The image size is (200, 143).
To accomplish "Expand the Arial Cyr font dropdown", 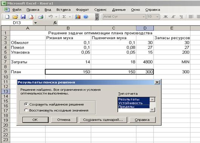I will (x=144, y=17).
